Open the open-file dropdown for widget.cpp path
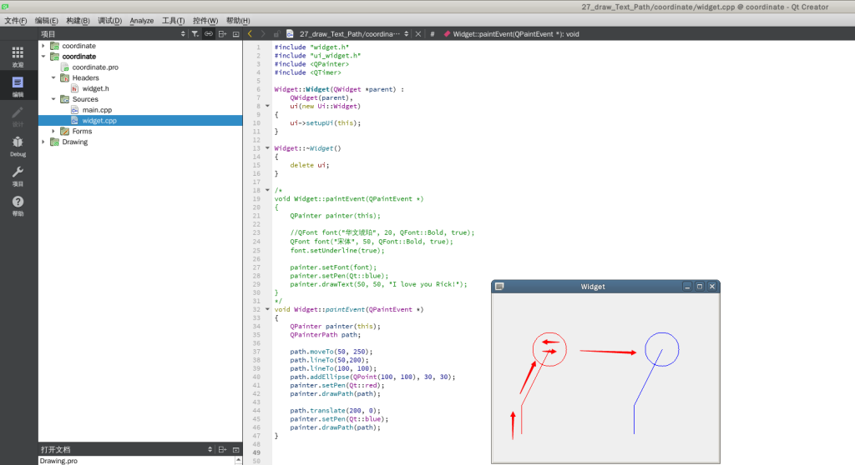 [x=407, y=34]
